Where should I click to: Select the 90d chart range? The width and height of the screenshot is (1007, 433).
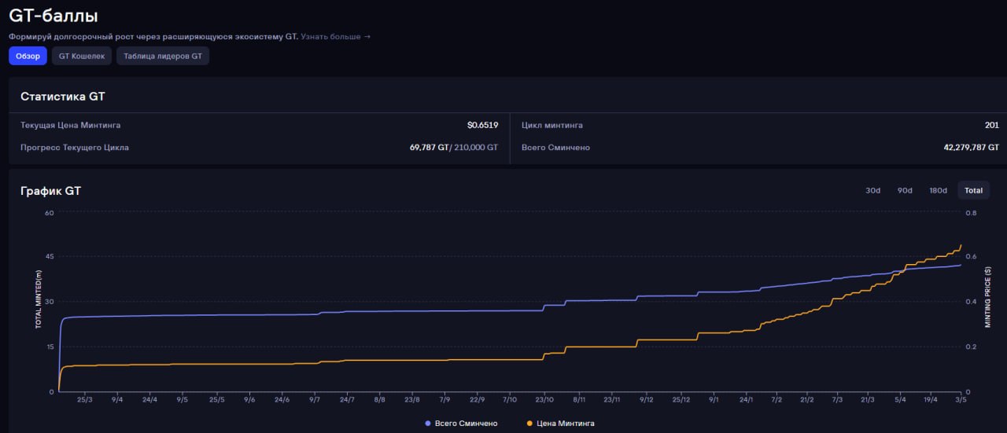[905, 190]
